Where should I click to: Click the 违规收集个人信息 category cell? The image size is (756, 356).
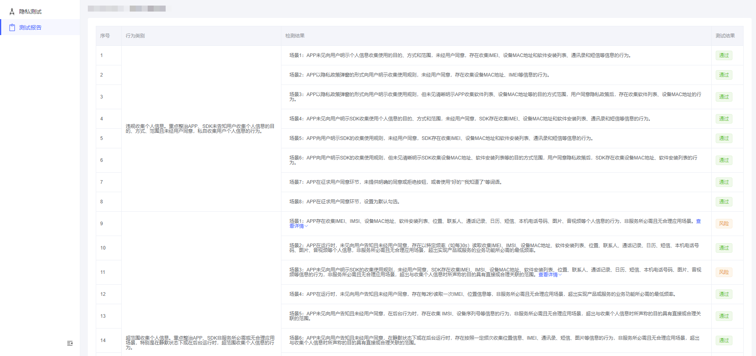200,128
